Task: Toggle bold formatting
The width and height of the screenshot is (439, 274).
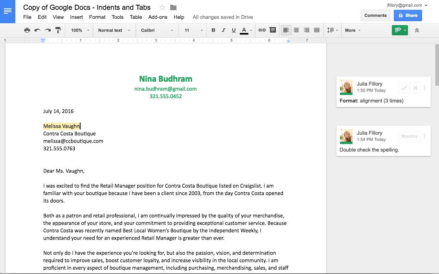Action: click(x=213, y=30)
